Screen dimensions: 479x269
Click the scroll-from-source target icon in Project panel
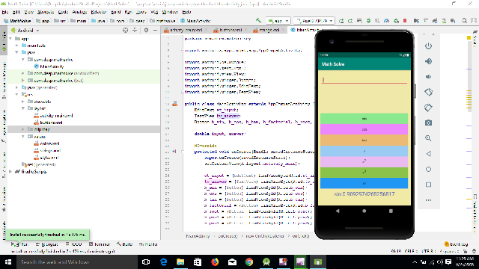[x=125, y=30]
